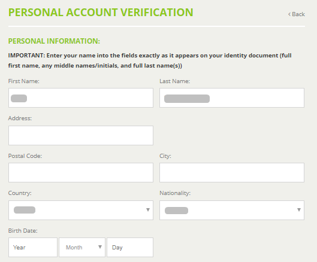317x262 pixels.
Task: Click the Nationality label text
Action: 175,193
